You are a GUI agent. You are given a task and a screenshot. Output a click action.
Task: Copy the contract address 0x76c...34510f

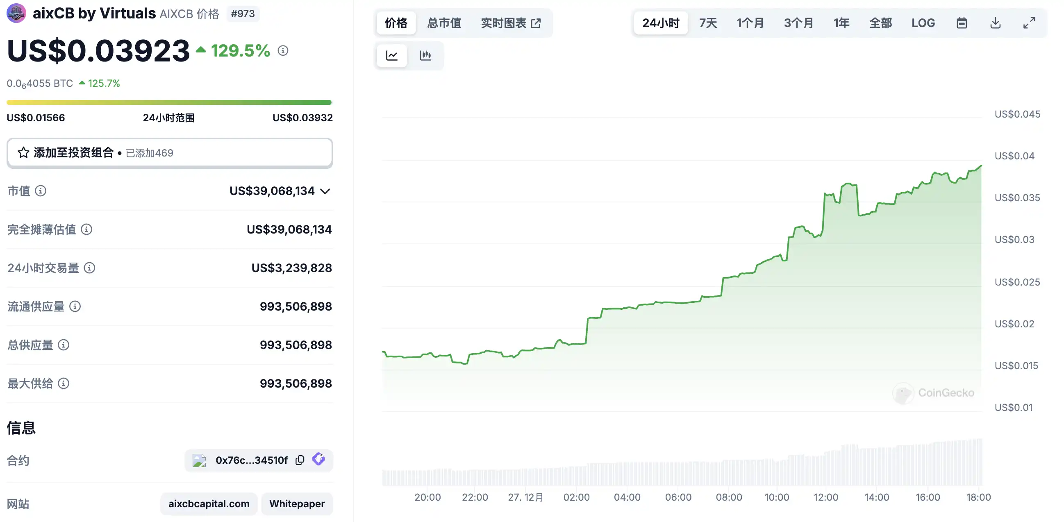(300, 460)
